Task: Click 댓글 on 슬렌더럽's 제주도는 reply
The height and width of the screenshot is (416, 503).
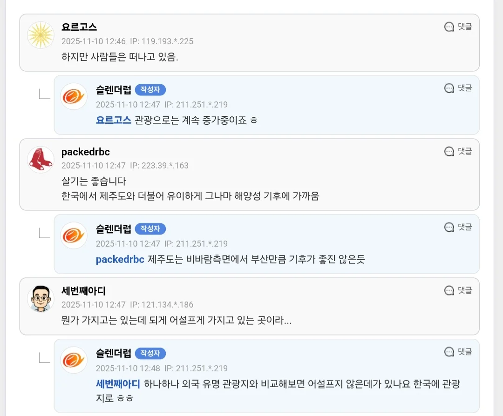Action: [x=458, y=227]
